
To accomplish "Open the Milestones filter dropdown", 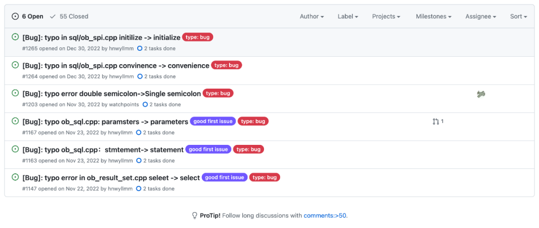I will coord(433,16).
